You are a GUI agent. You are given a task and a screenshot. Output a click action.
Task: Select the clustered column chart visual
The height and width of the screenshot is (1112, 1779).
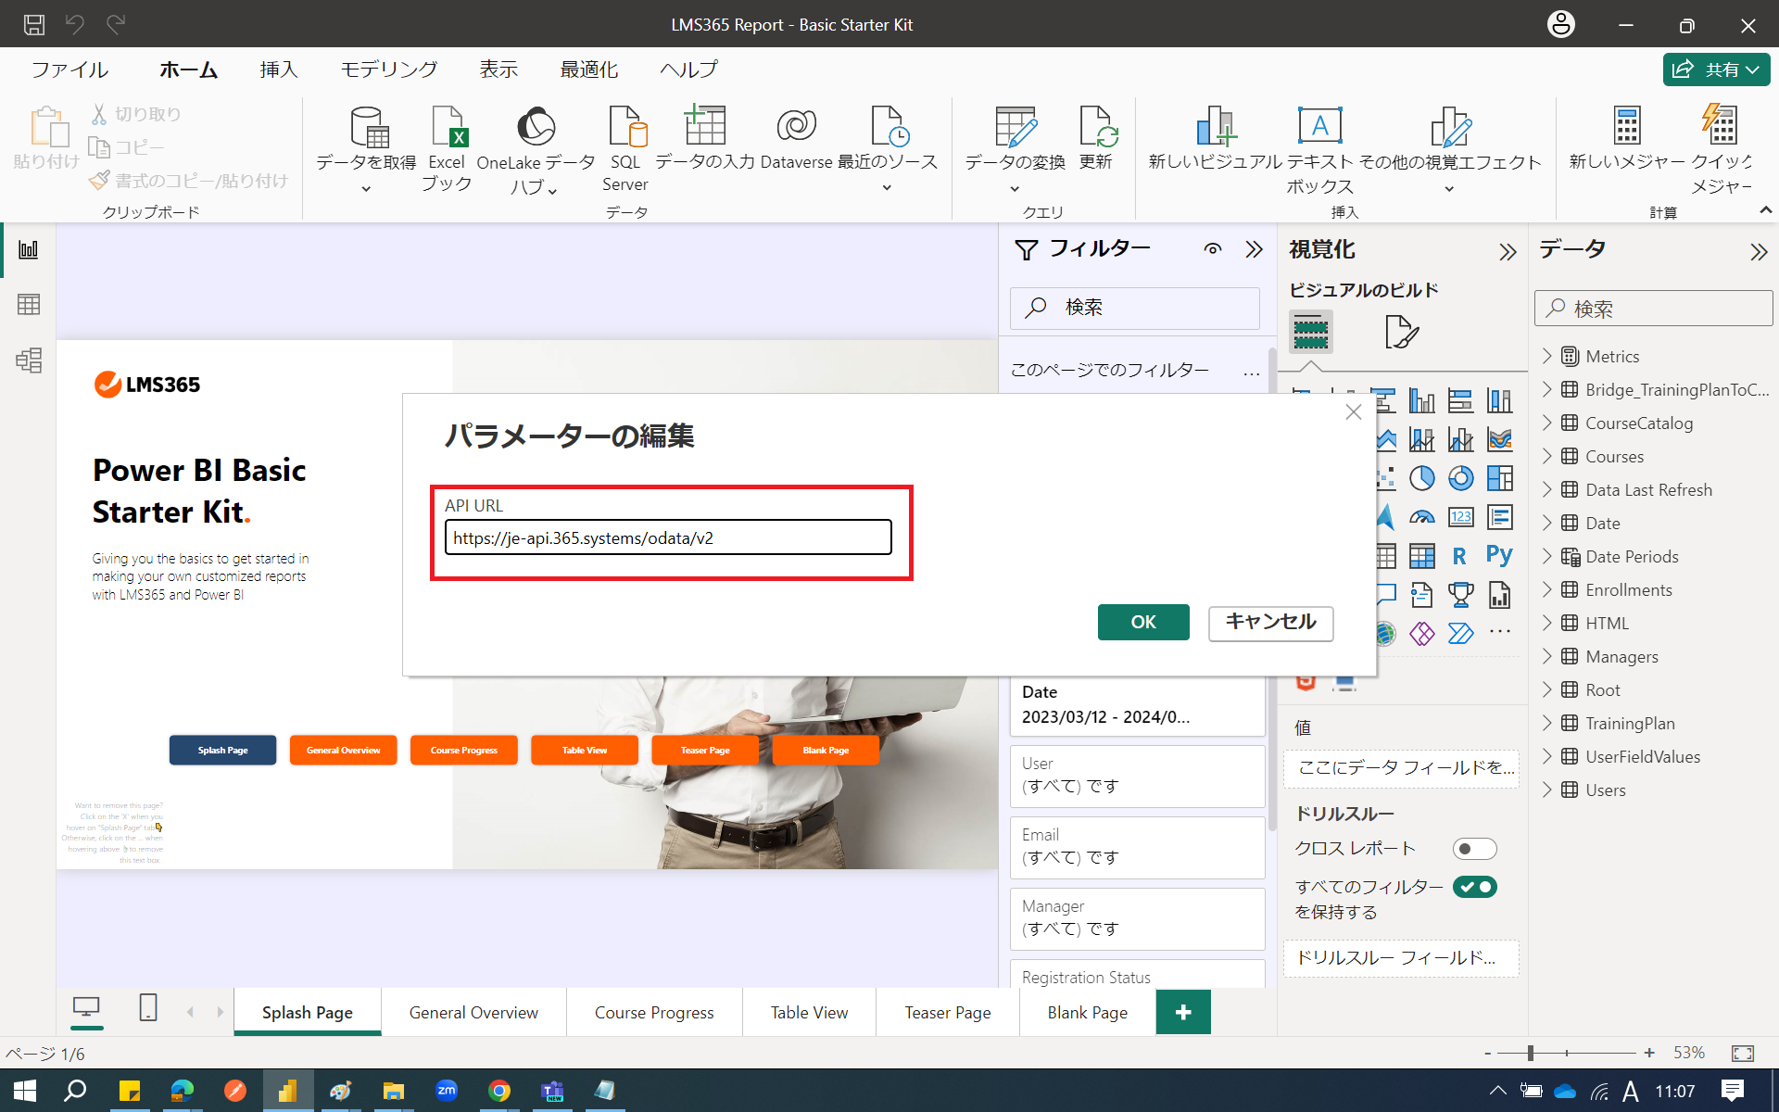(1422, 400)
